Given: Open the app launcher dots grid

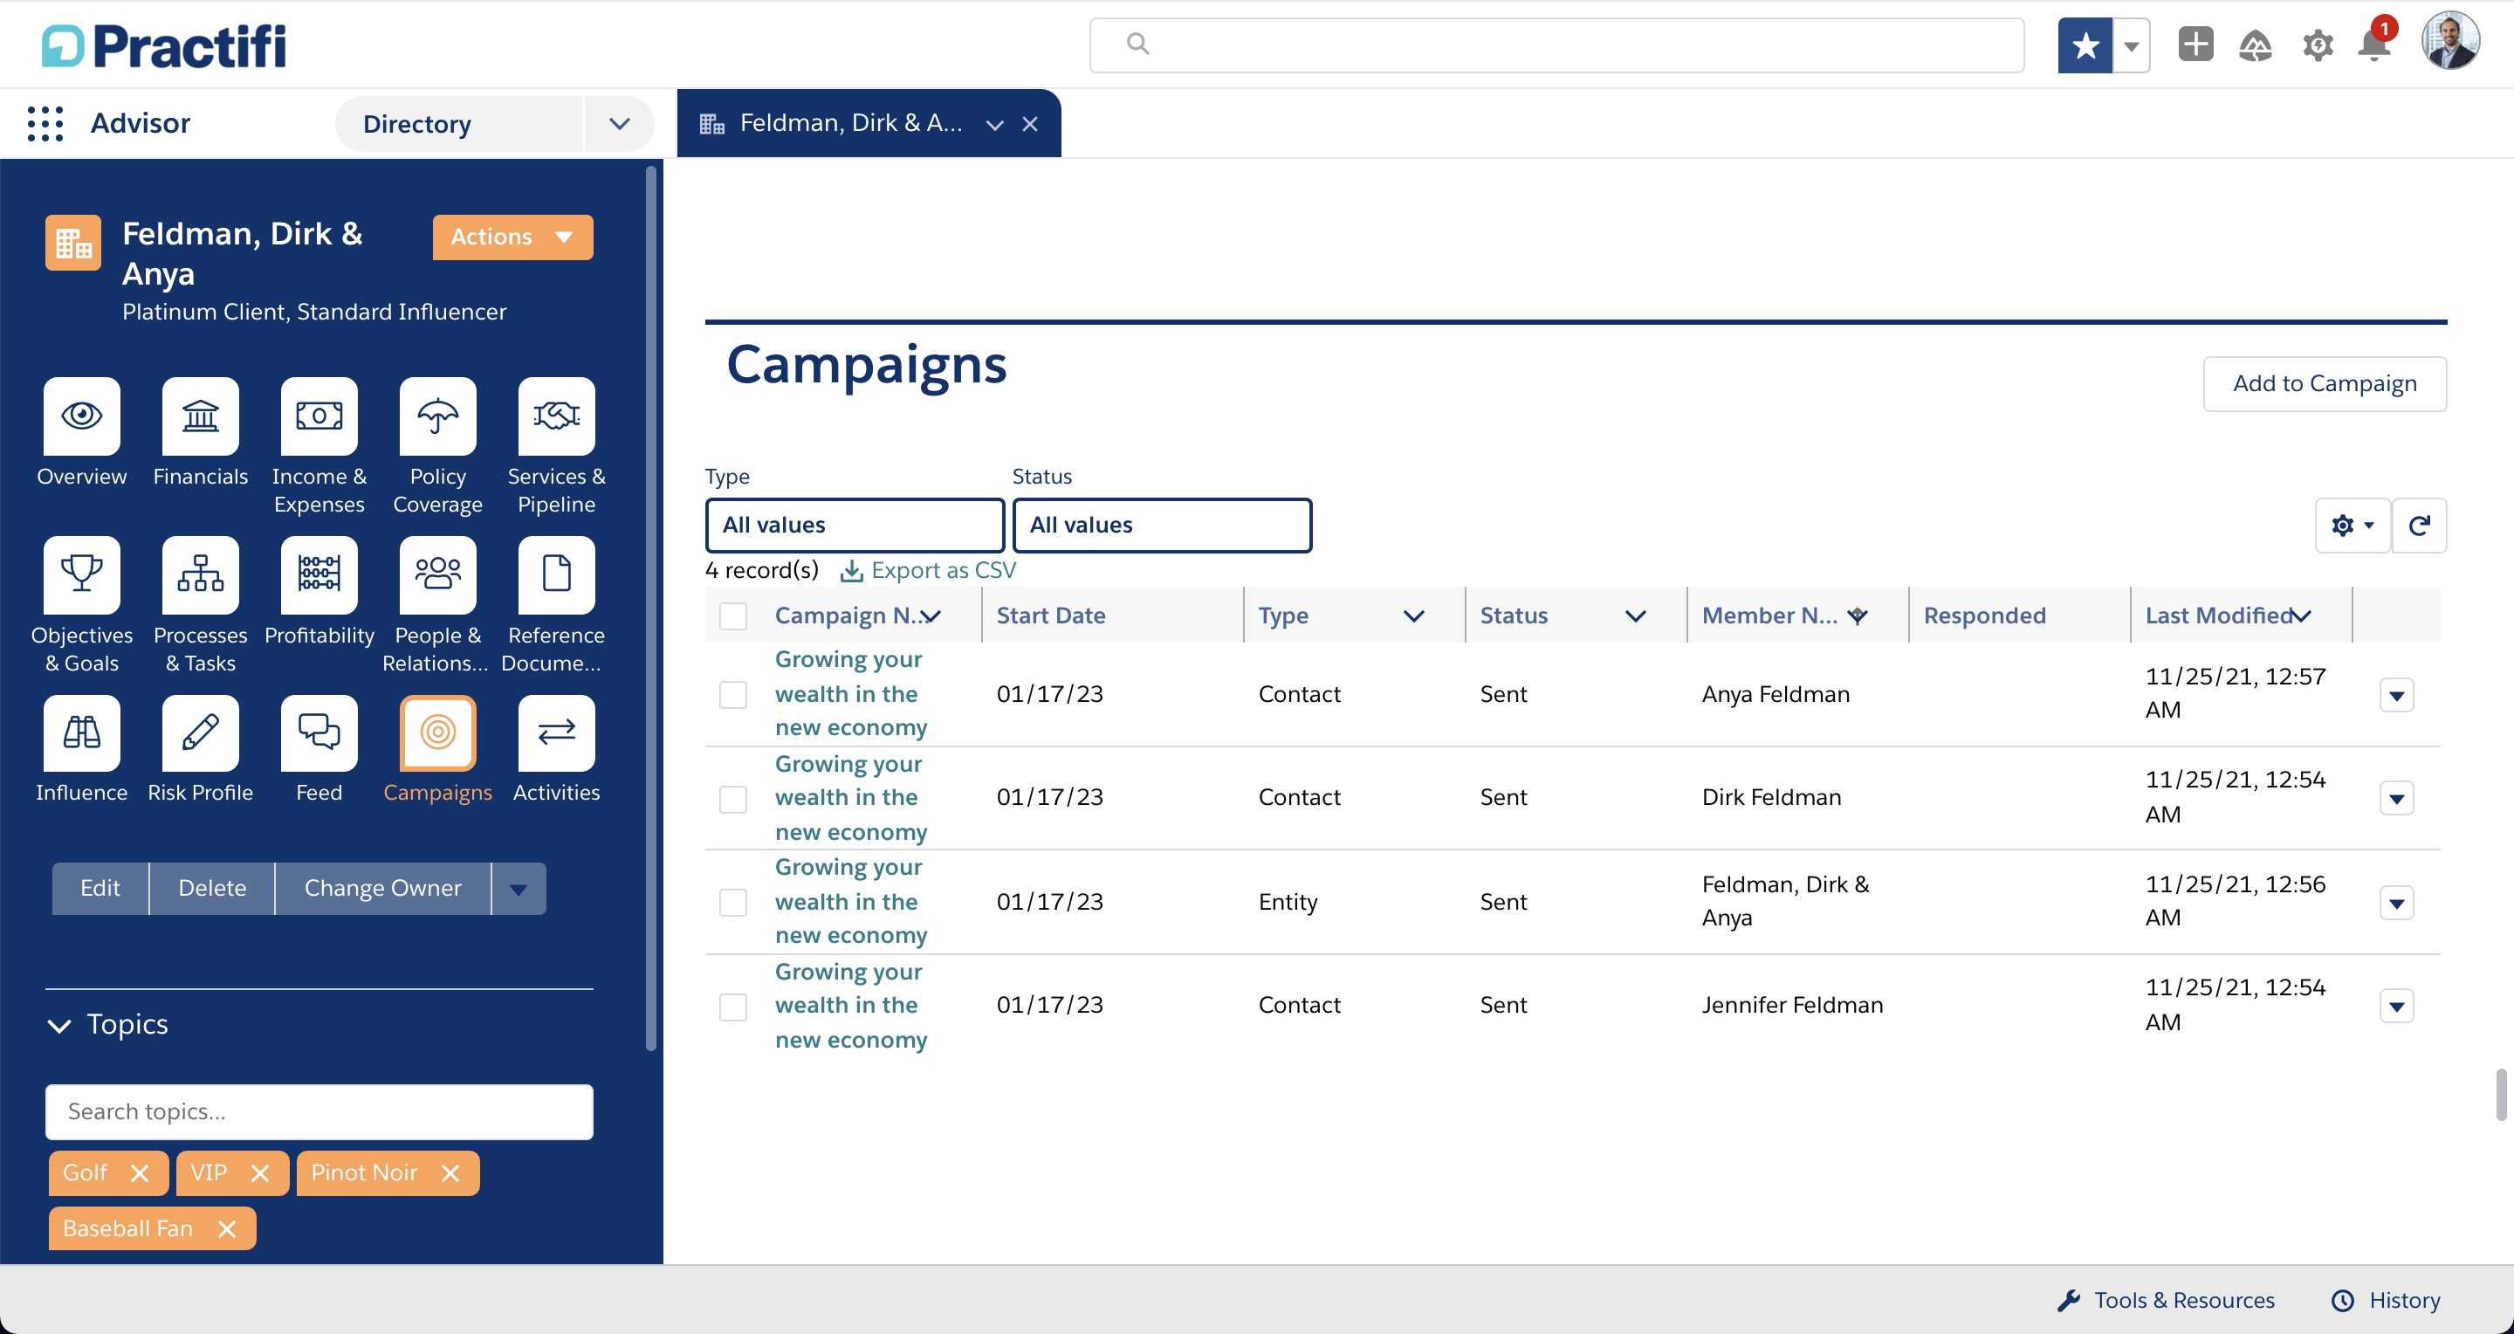Looking at the screenshot, I should tap(45, 124).
